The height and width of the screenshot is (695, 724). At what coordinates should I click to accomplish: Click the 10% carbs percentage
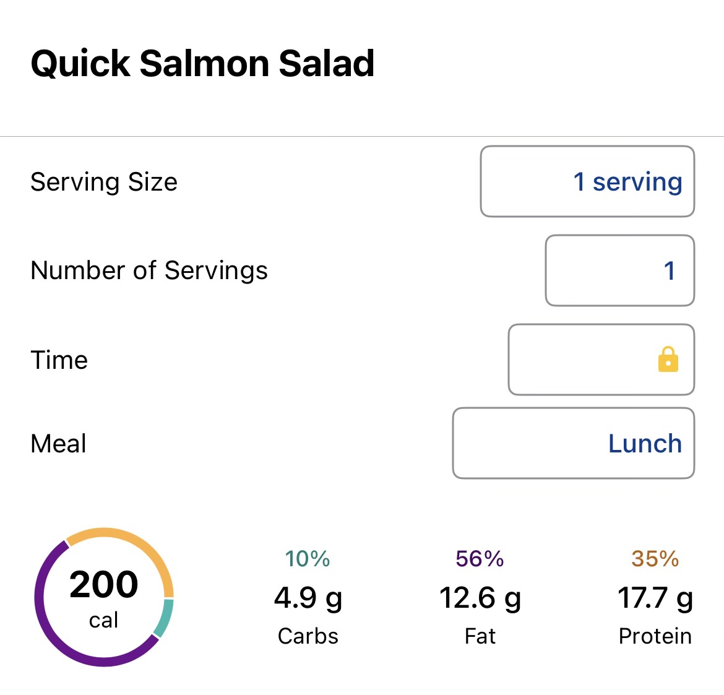tap(308, 559)
